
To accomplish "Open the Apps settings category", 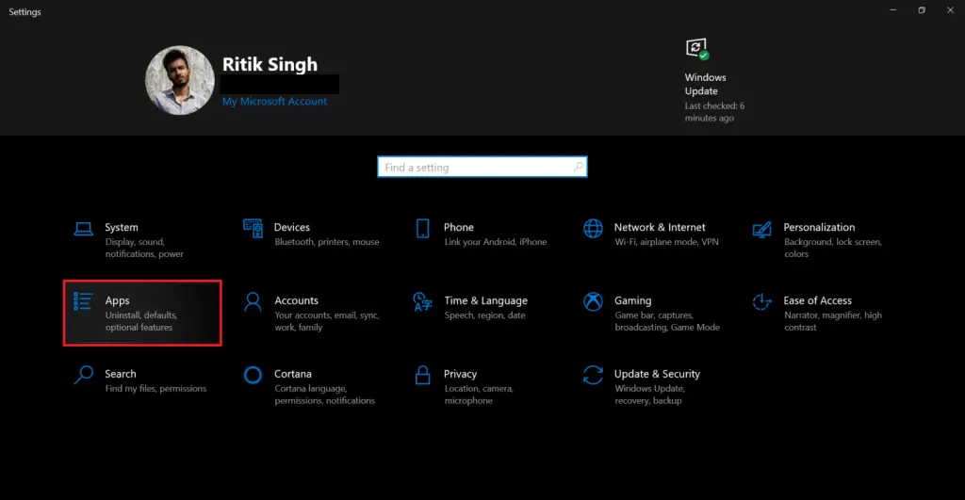I will pos(142,313).
